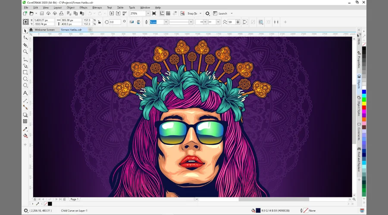Open the Bitmaps menu
Image resolution: width=388 pixels, height=215 pixels.
pyautogui.click(x=97, y=7)
